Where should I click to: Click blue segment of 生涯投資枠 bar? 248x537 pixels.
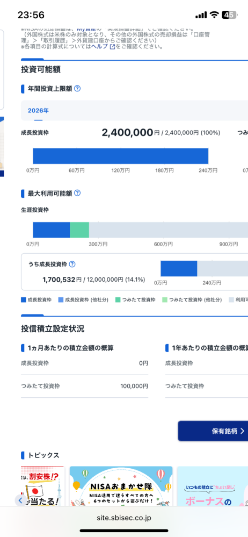[52, 230]
